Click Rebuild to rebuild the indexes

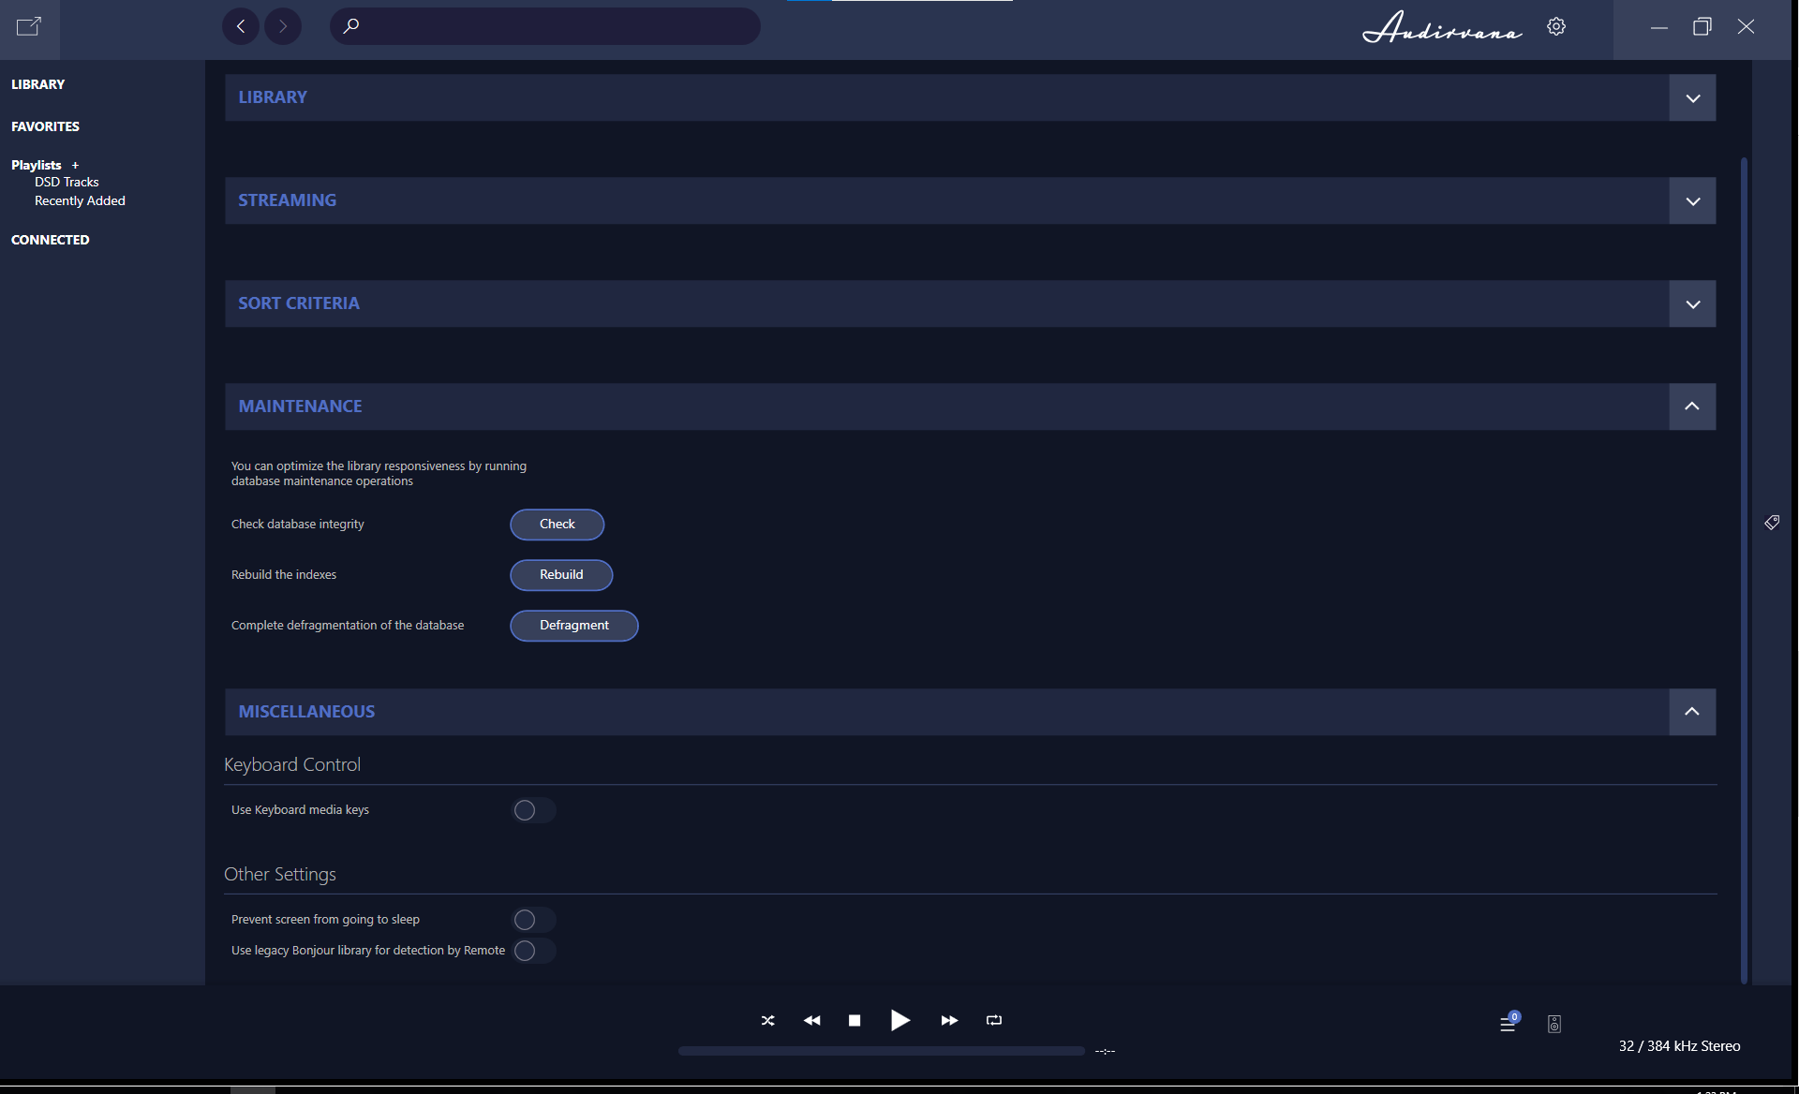point(561,575)
